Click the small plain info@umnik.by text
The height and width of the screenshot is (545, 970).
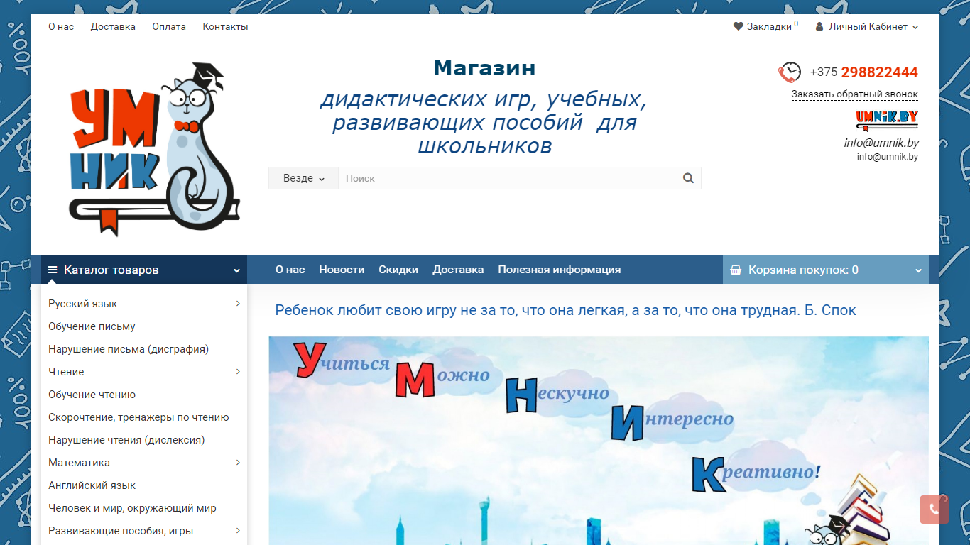pos(888,157)
